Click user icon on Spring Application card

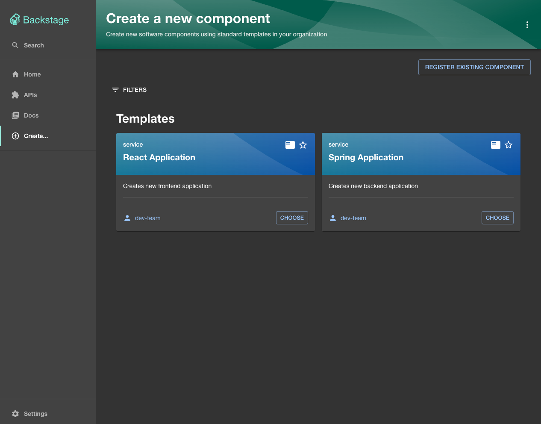(333, 218)
